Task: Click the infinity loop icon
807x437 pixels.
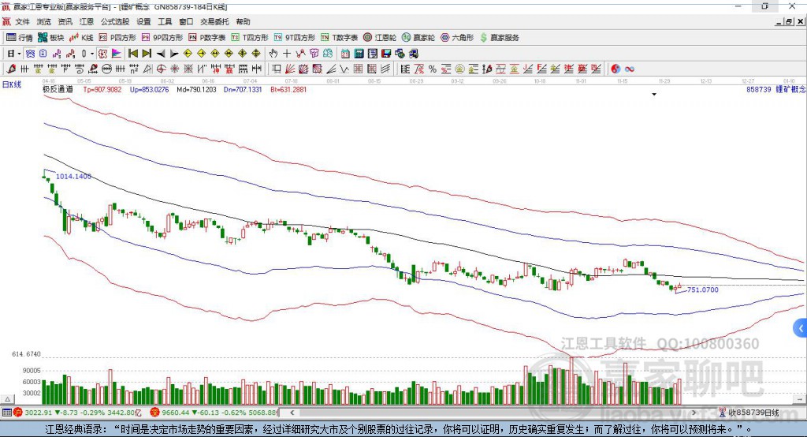Action: 630,69
